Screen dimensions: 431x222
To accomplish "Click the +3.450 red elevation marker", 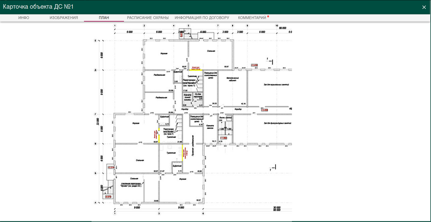I will click(264, 110).
